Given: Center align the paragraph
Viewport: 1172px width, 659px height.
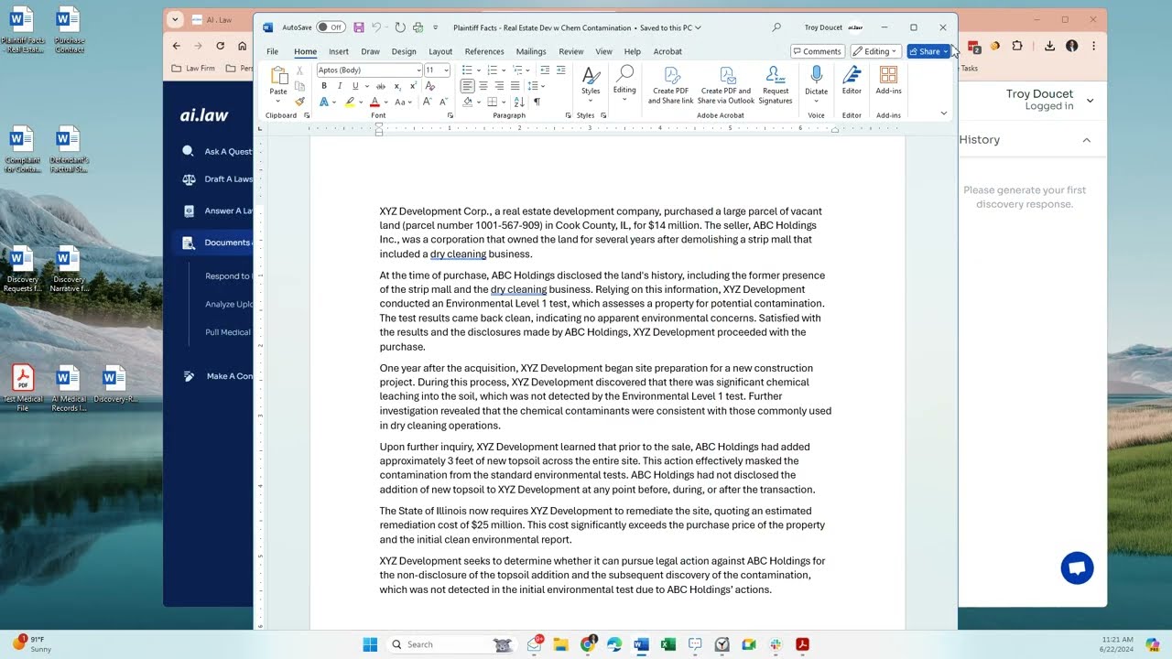Looking at the screenshot, I should [x=483, y=86].
